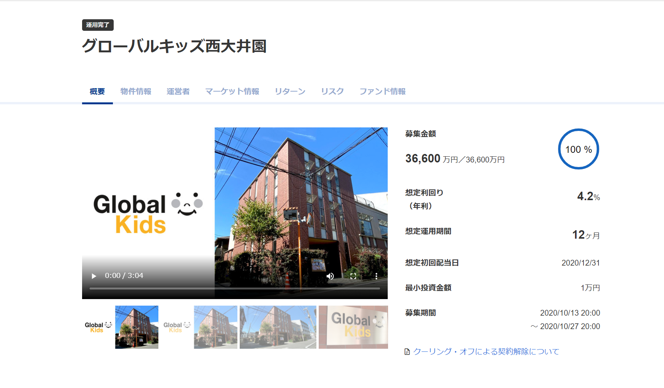The width and height of the screenshot is (664, 388).
Task: Click the 12ヶ月 operation period value
Action: (x=586, y=235)
